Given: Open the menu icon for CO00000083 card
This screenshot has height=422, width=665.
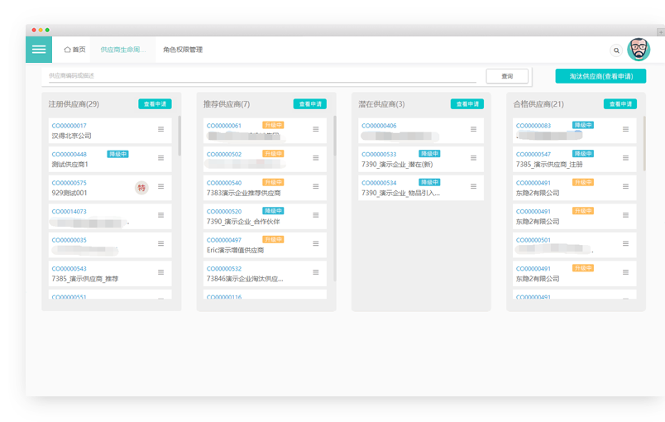Looking at the screenshot, I should pyautogui.click(x=625, y=129).
